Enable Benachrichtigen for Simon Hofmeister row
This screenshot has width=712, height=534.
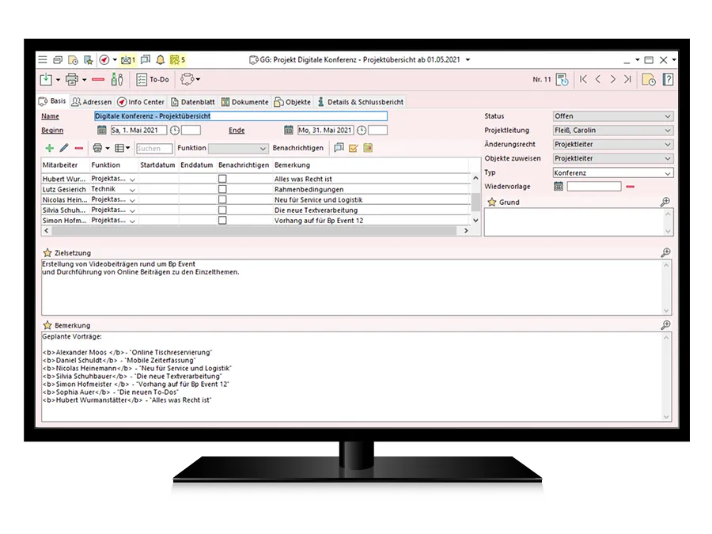tap(222, 221)
